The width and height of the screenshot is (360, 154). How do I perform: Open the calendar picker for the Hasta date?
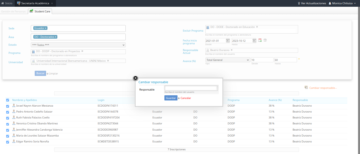point(254,41)
